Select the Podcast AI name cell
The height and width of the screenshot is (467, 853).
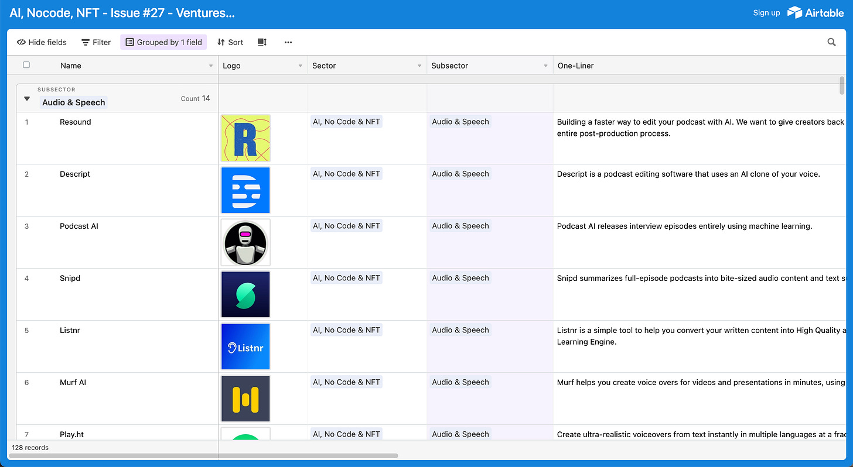(117, 242)
